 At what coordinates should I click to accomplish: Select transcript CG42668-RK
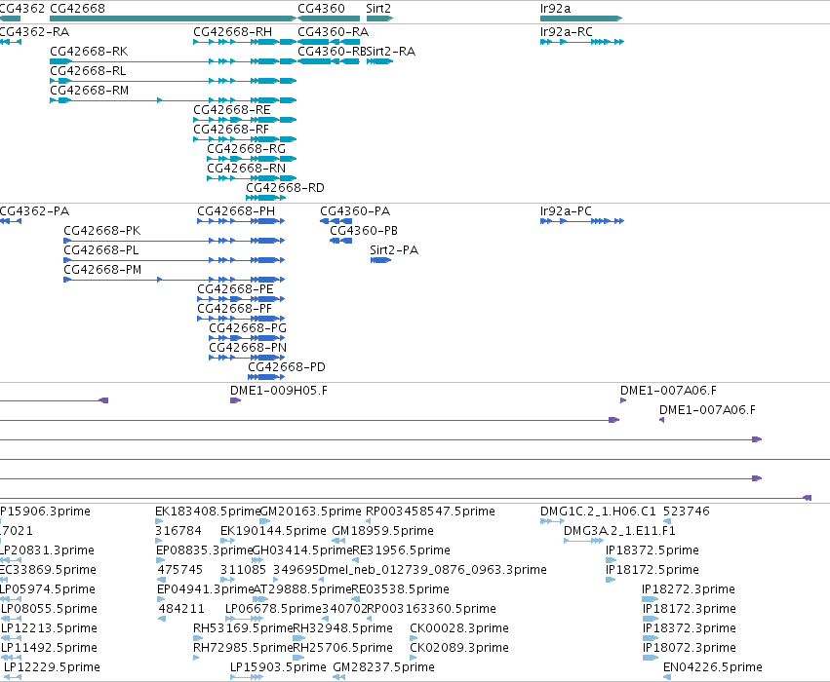(x=89, y=52)
